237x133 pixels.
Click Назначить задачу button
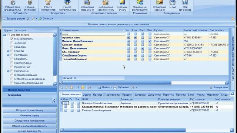pyautogui.click(x=30, y=116)
